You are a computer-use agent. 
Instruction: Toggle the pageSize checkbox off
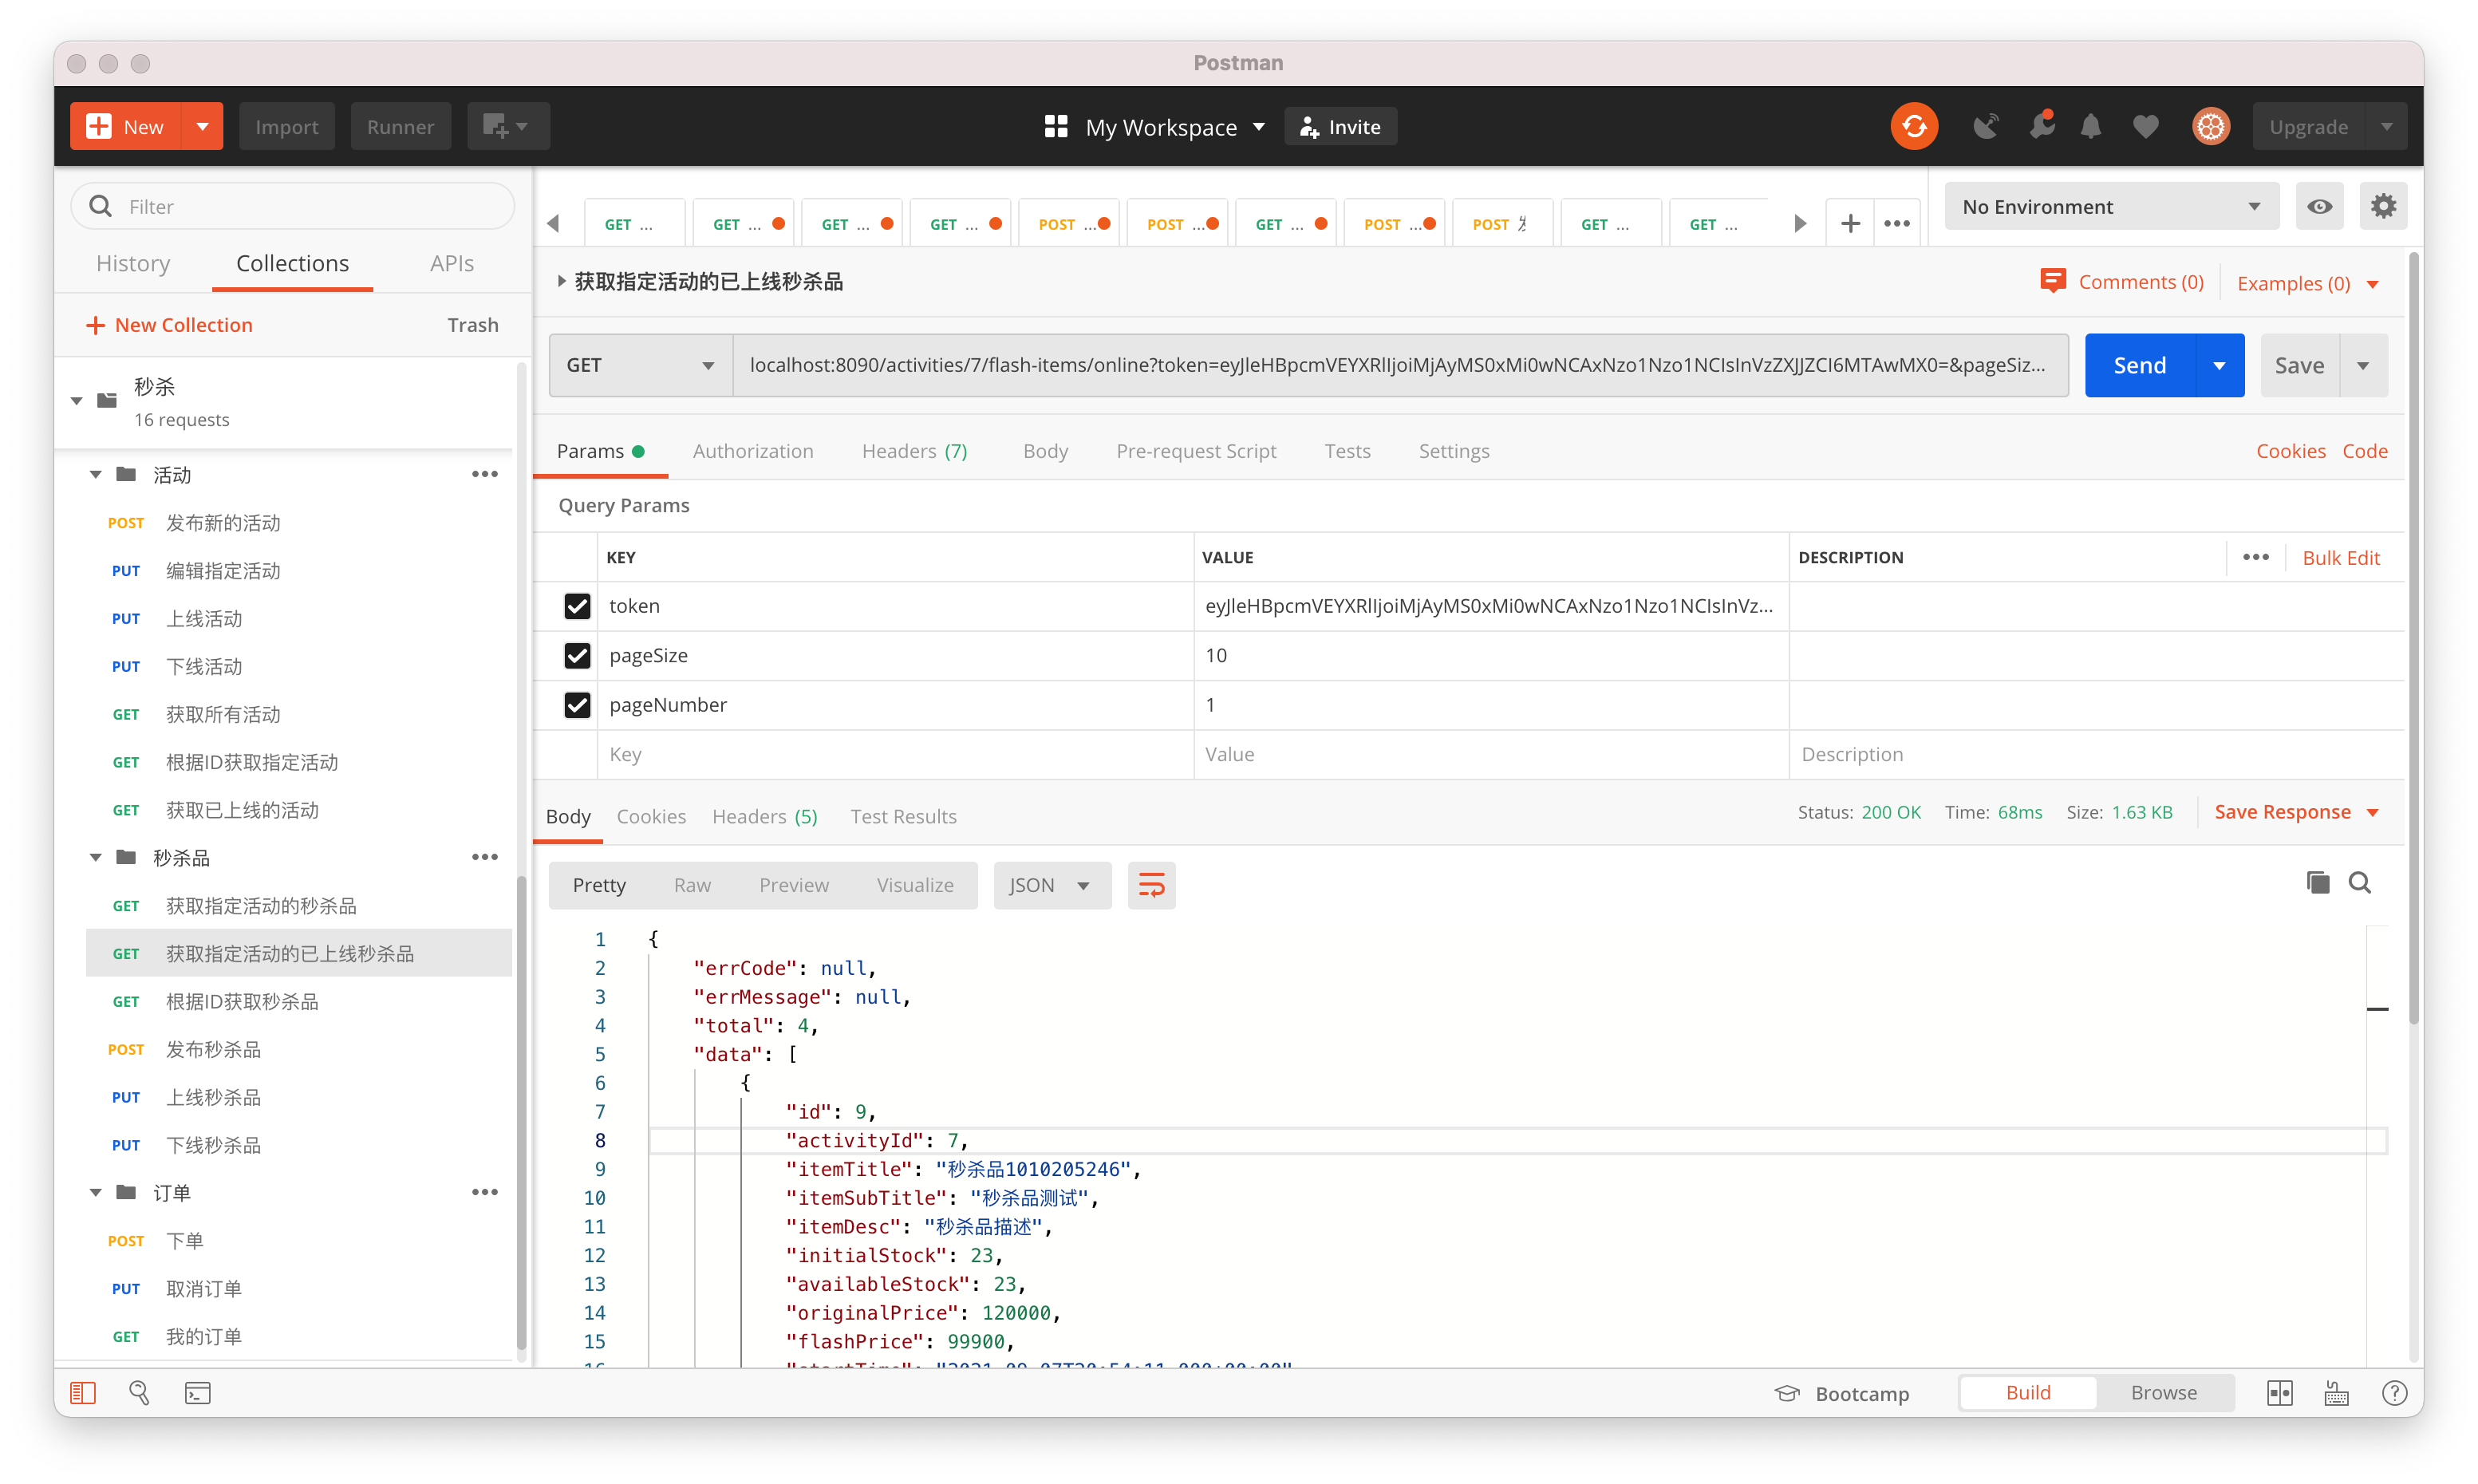pyautogui.click(x=578, y=656)
